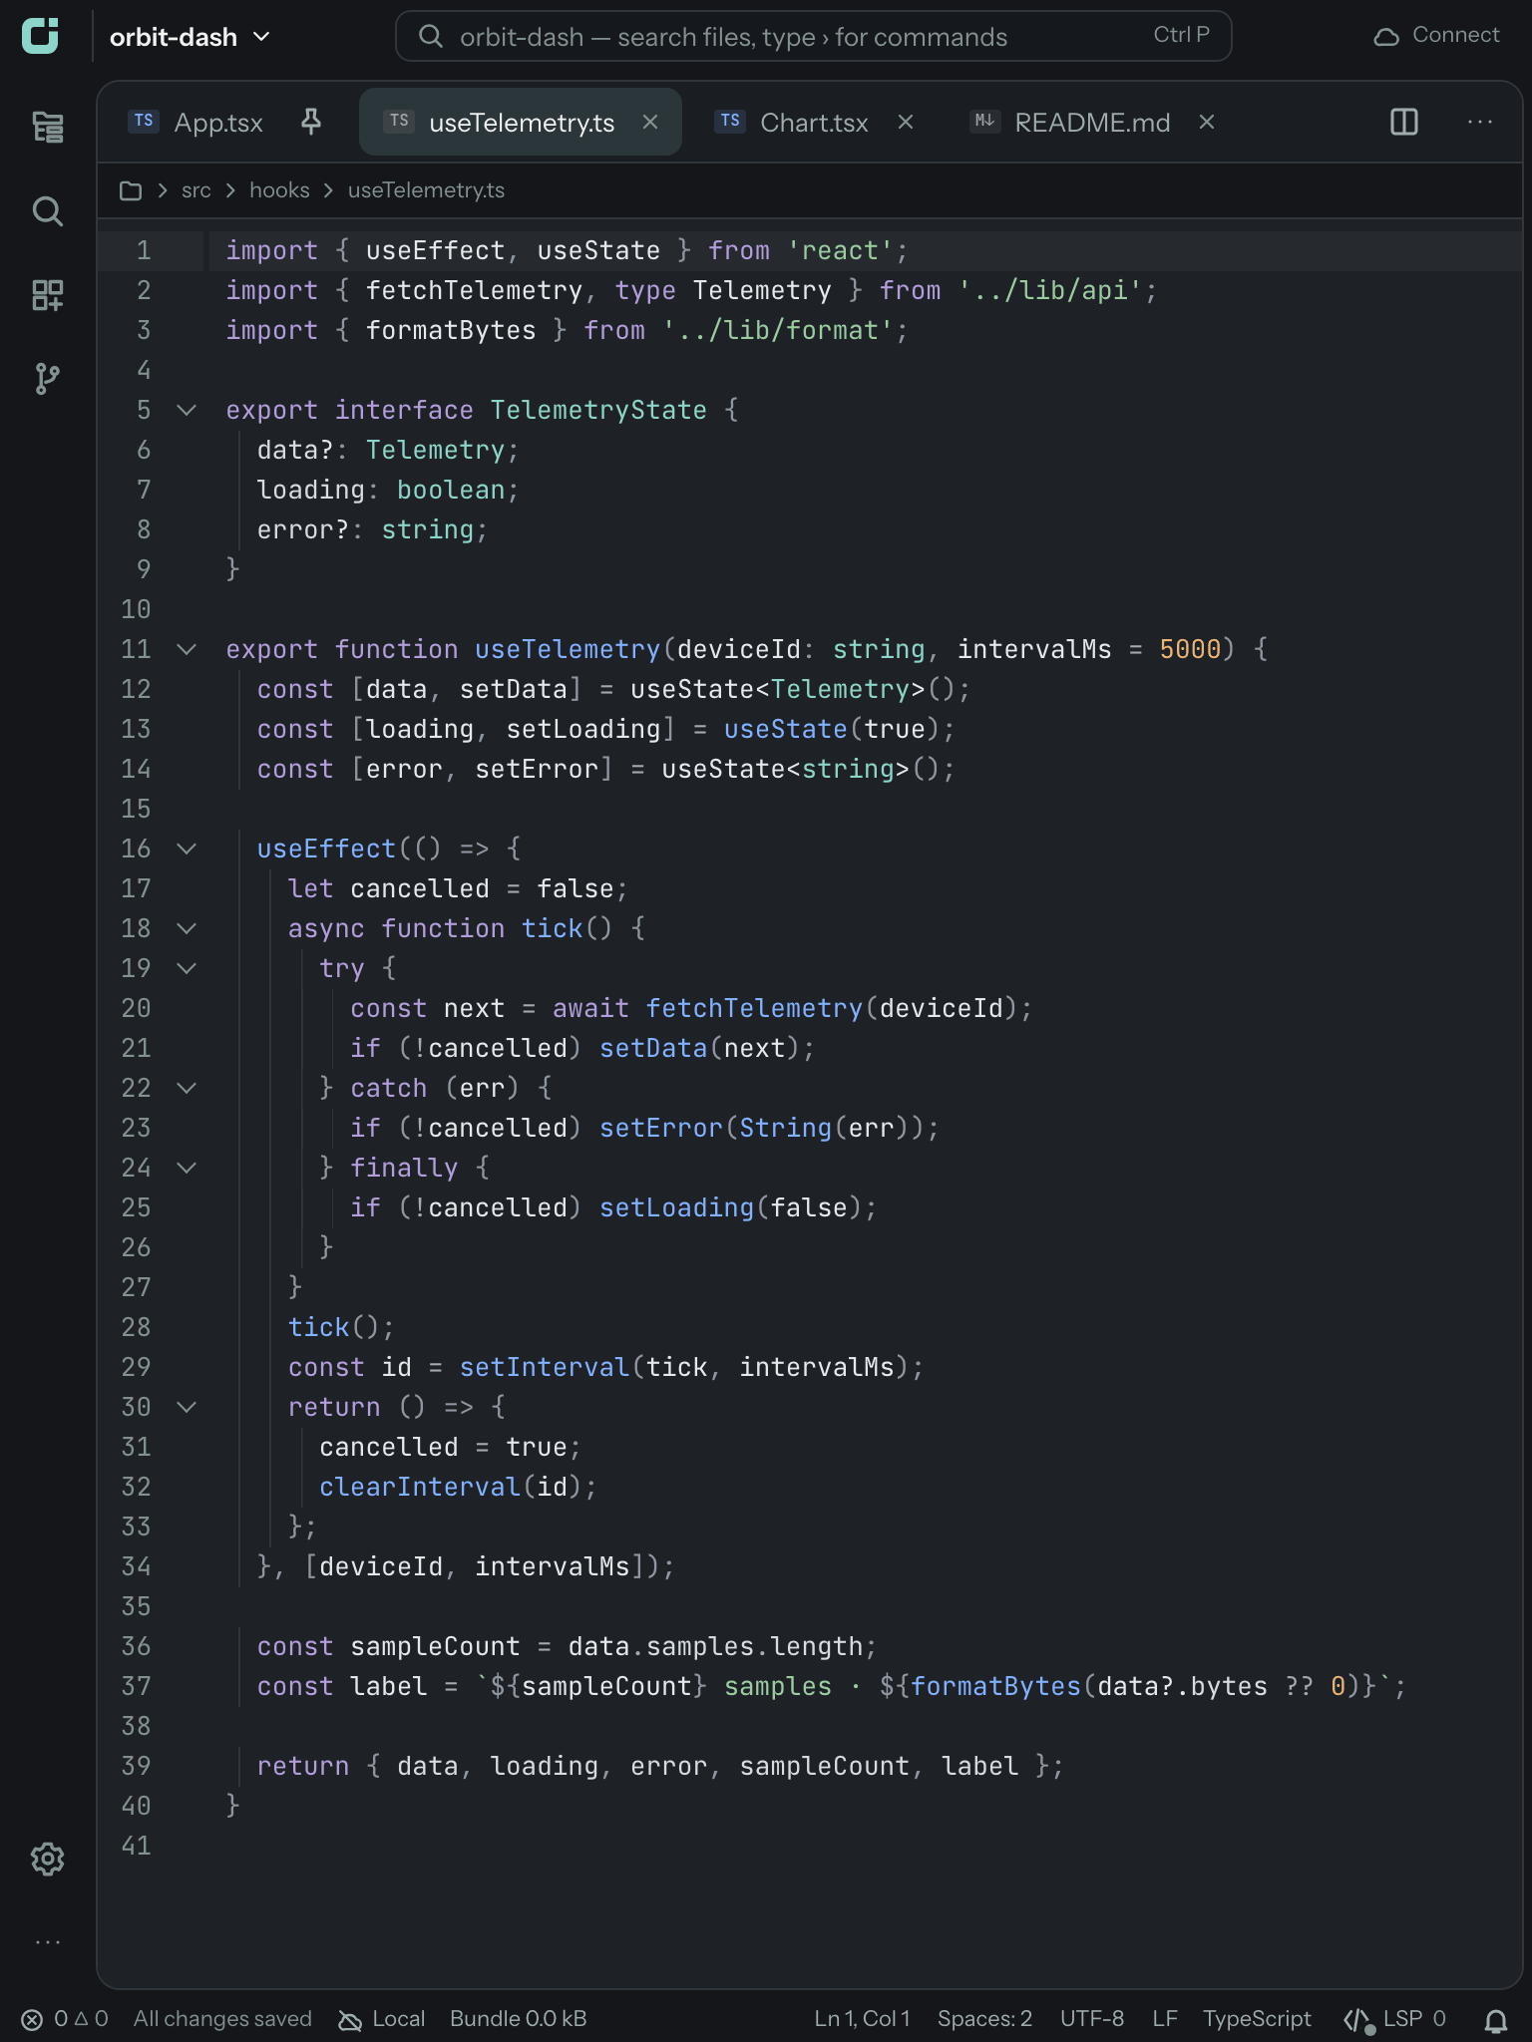Open editor more actions ellipsis

coord(1479,122)
